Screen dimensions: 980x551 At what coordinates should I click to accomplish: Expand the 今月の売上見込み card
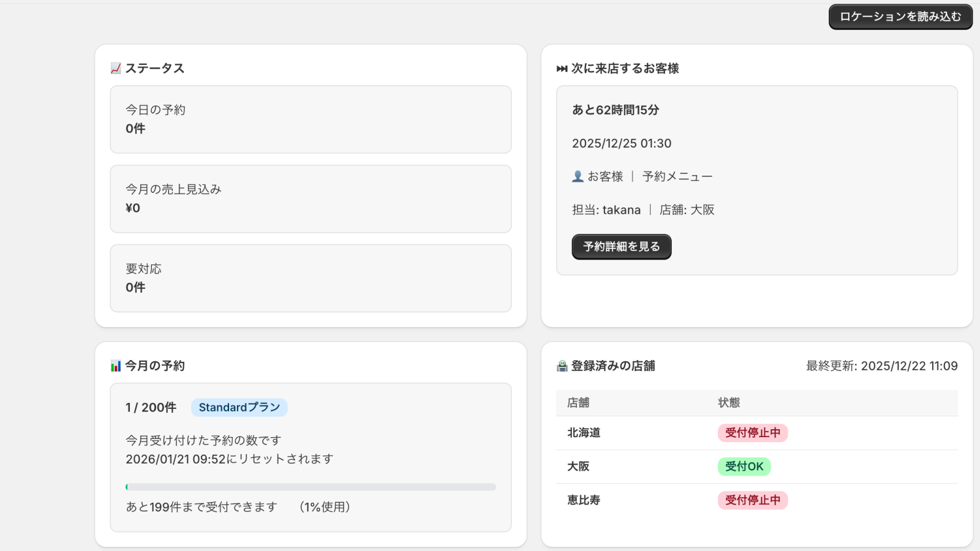[x=310, y=198]
